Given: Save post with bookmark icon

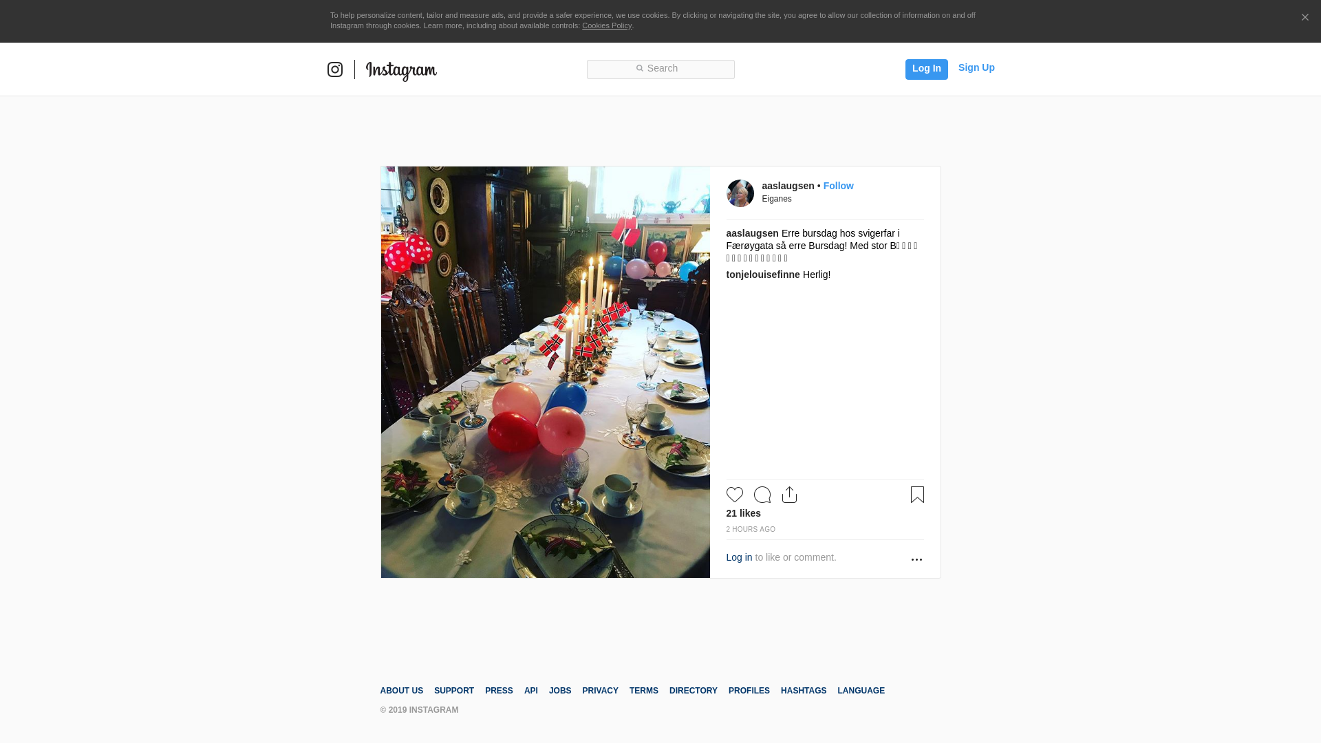Looking at the screenshot, I should (x=917, y=495).
